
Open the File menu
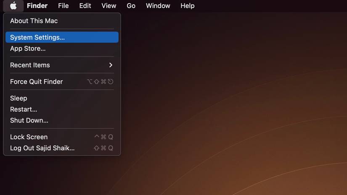63,6
